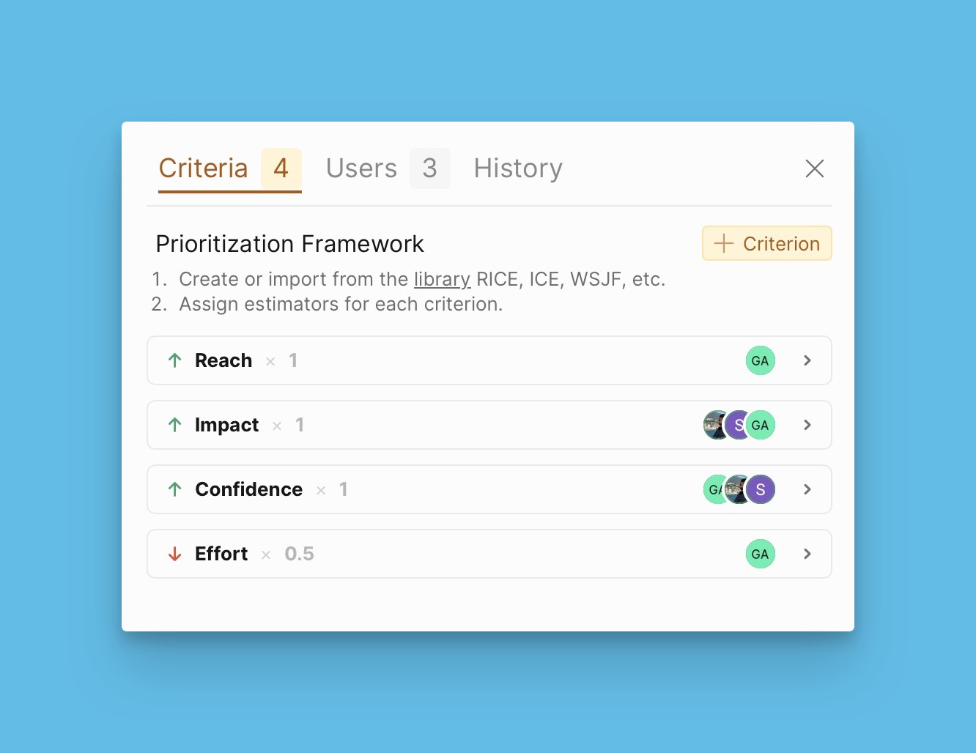Click the red down arrow beside Effort
Screen dimensions: 976x753
point(174,554)
